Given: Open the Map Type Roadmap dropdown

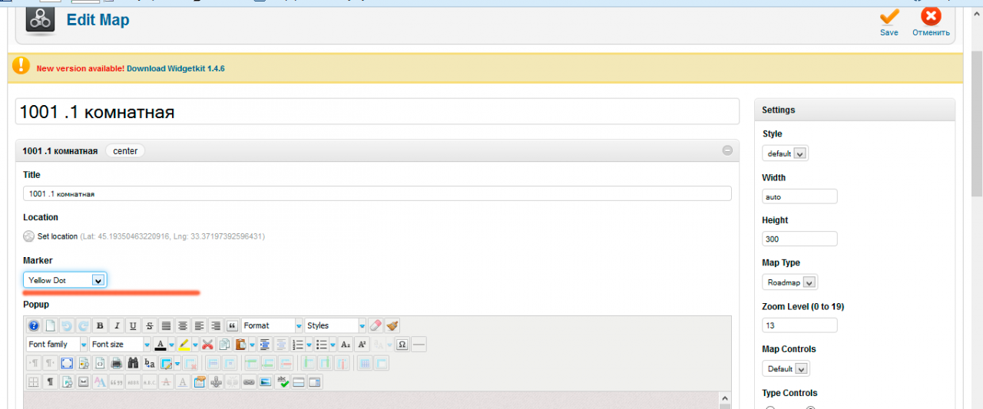Looking at the screenshot, I should coord(789,282).
